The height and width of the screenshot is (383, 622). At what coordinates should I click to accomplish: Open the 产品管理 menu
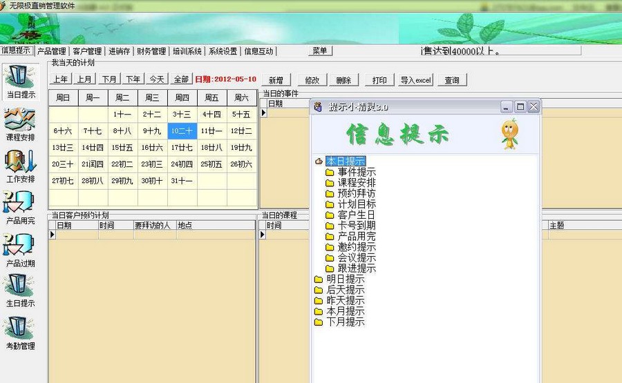click(x=52, y=51)
